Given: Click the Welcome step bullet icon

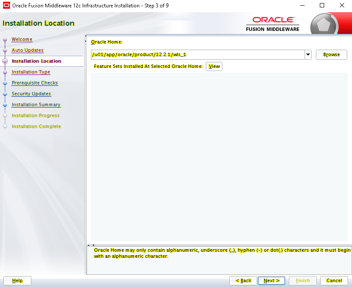Looking at the screenshot, I should coord(5,40).
